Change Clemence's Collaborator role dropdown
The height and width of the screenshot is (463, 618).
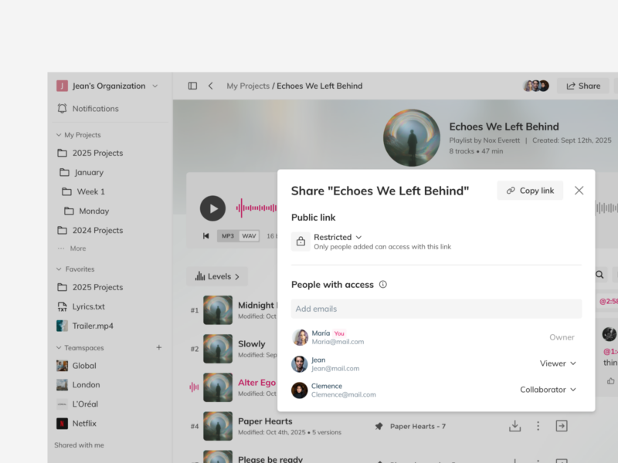pos(548,390)
